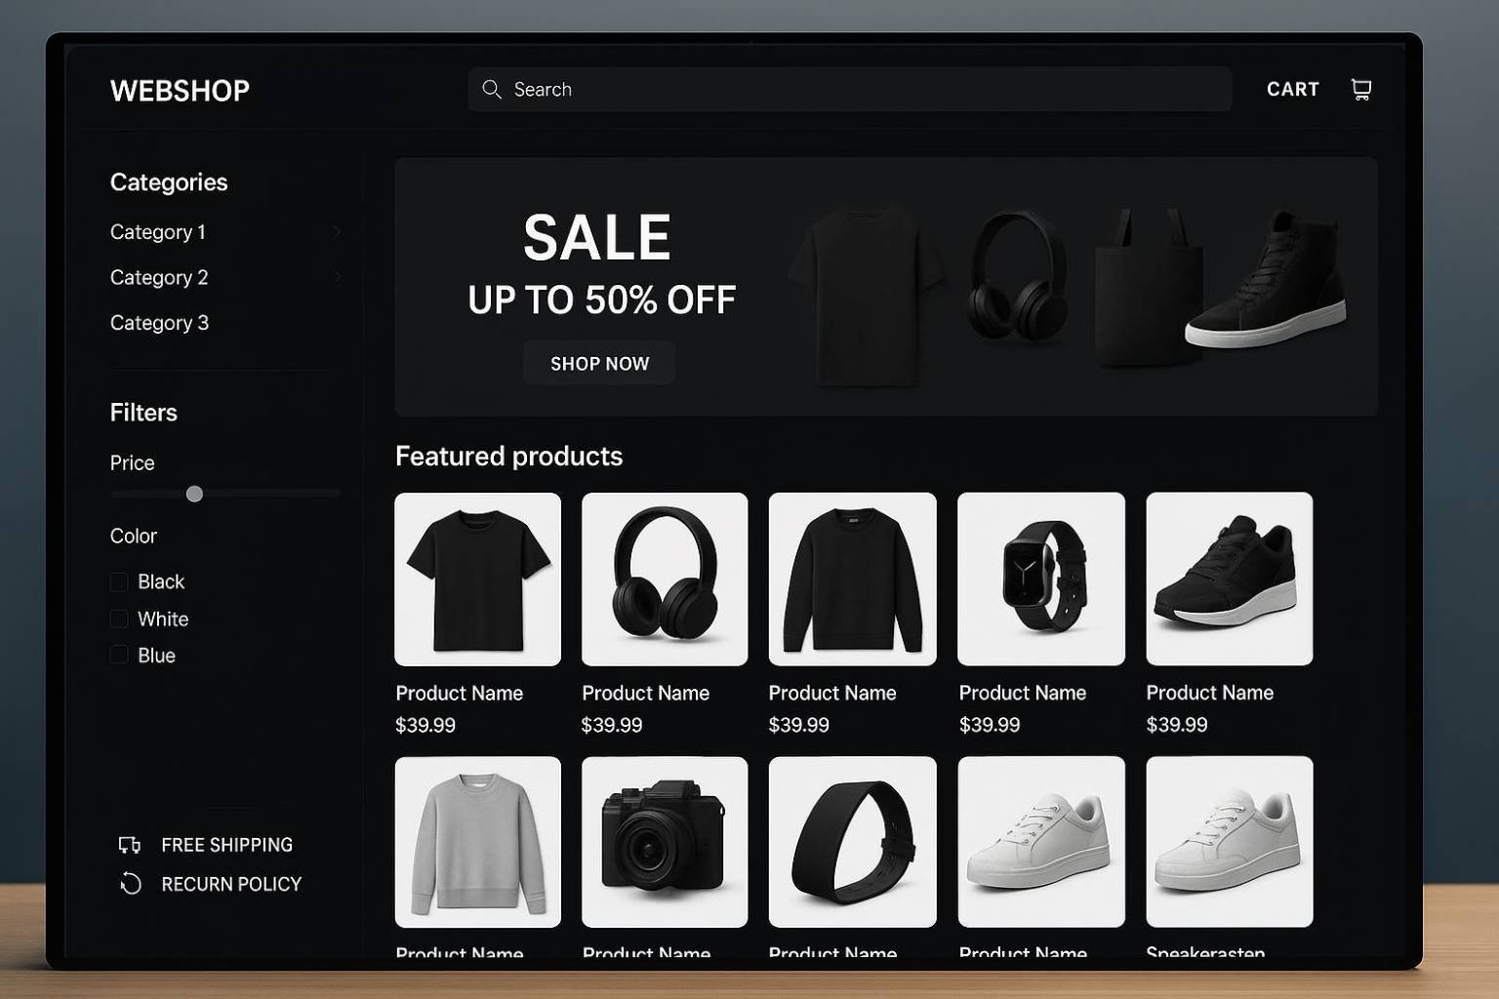Click the SHOP NOW button
The width and height of the screenshot is (1499, 999).
coord(599,363)
